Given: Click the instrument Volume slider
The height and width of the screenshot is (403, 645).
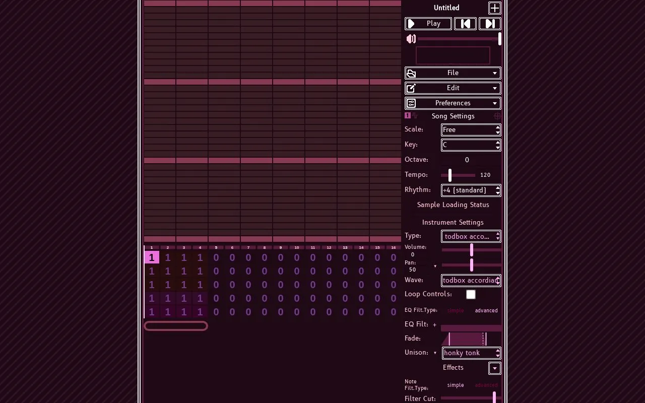Looking at the screenshot, I should pyautogui.click(x=472, y=250).
